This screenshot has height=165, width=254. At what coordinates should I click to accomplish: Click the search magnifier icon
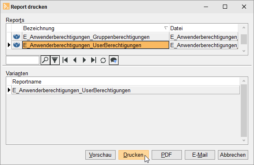45,60
